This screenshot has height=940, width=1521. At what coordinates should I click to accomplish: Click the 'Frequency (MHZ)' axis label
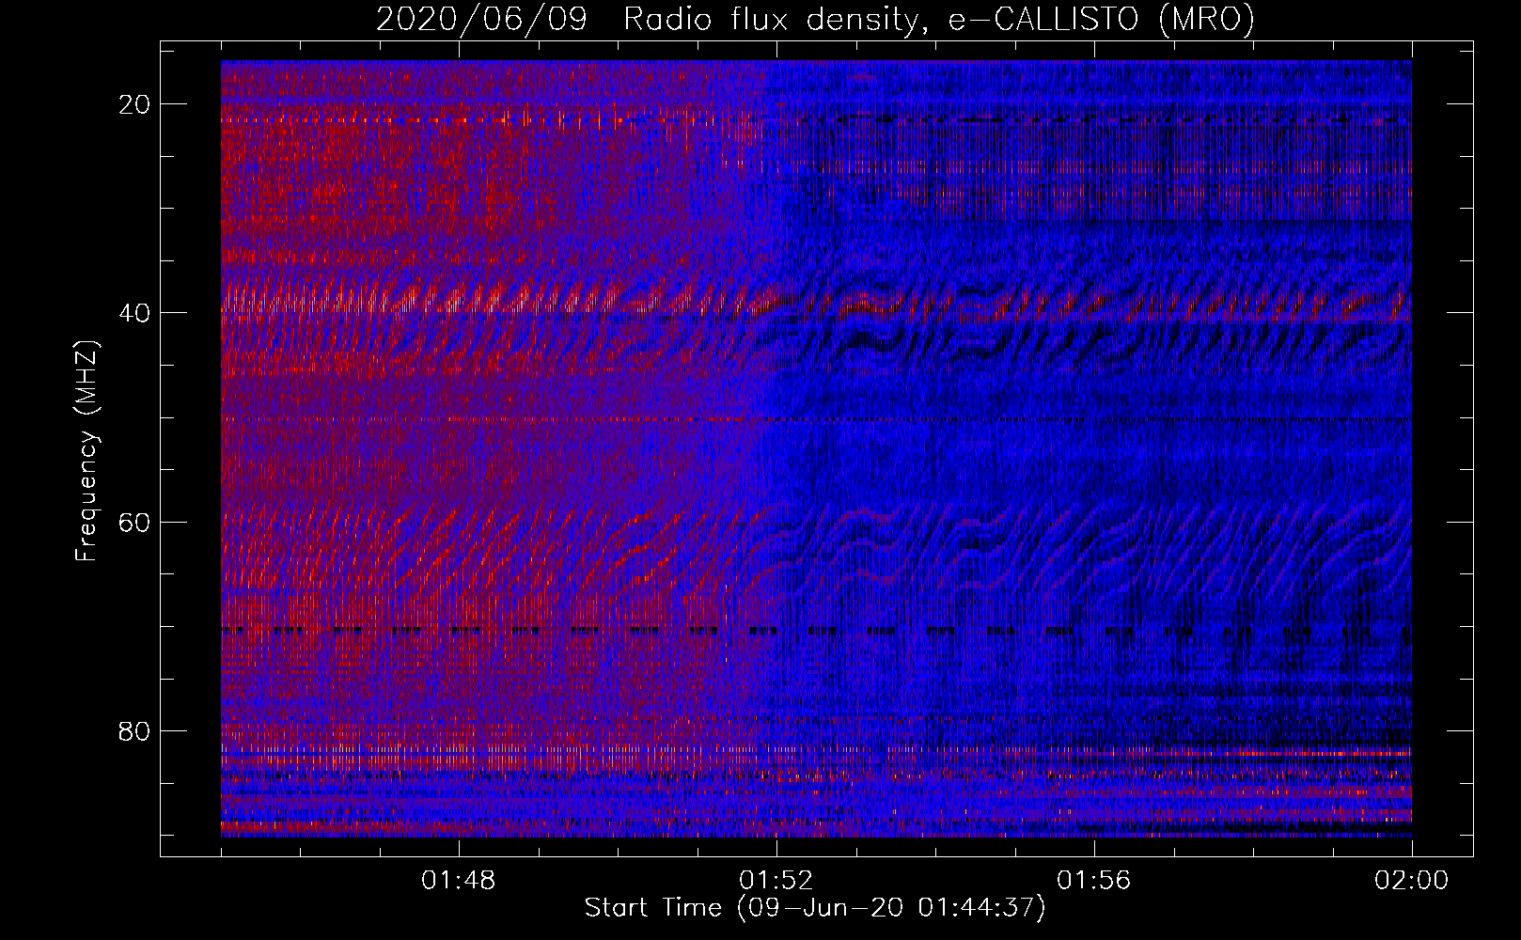pyautogui.click(x=86, y=451)
